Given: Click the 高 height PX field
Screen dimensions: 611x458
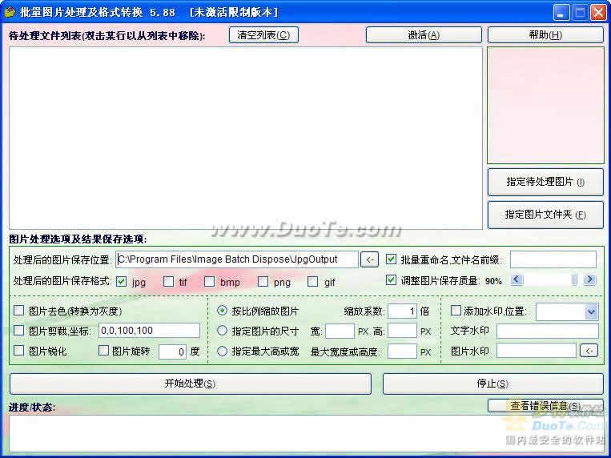Looking at the screenshot, I should point(402,331).
